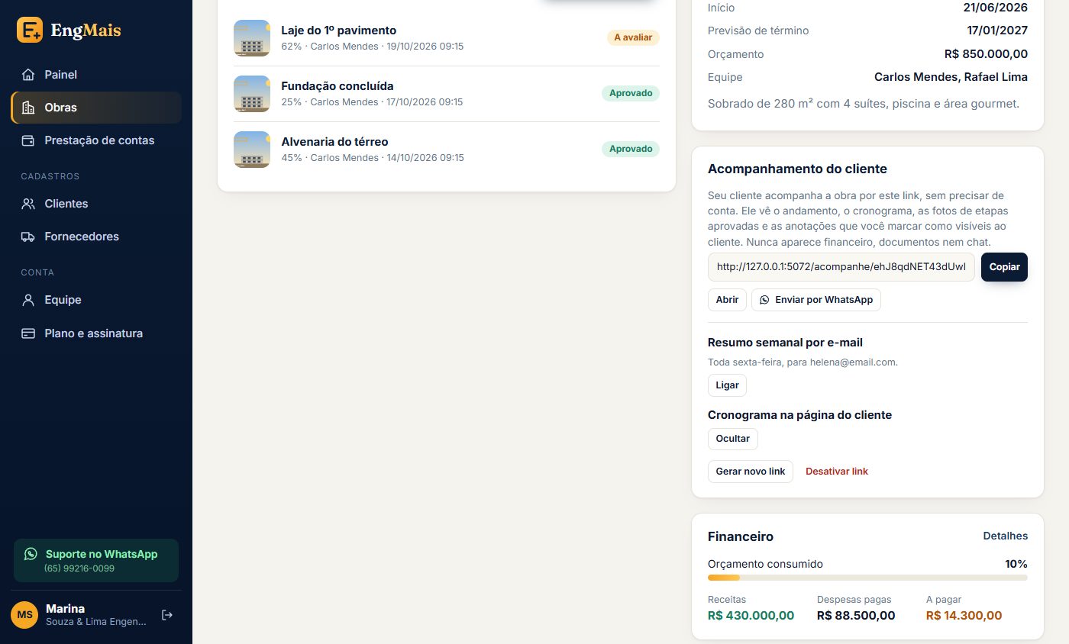
Task: Click the Orçamento consumido progress bar
Action: 867,578
